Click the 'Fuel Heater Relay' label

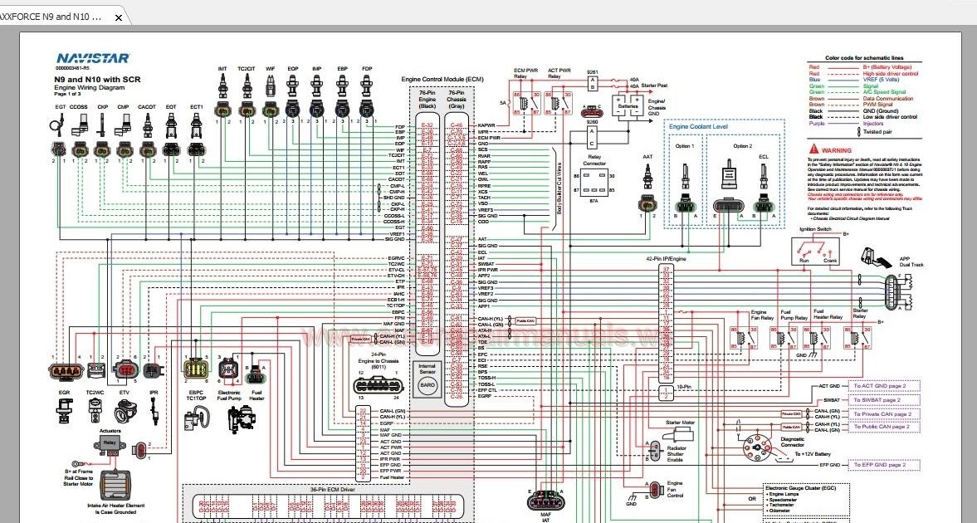coord(828,315)
